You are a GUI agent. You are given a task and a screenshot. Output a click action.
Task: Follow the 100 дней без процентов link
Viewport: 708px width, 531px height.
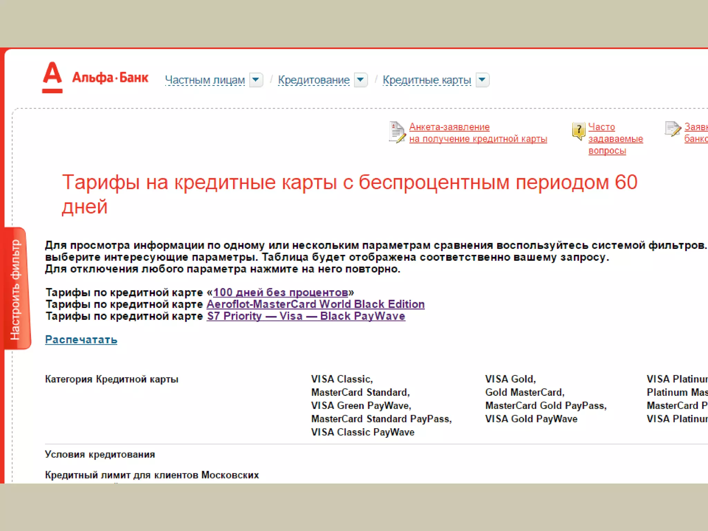click(280, 292)
